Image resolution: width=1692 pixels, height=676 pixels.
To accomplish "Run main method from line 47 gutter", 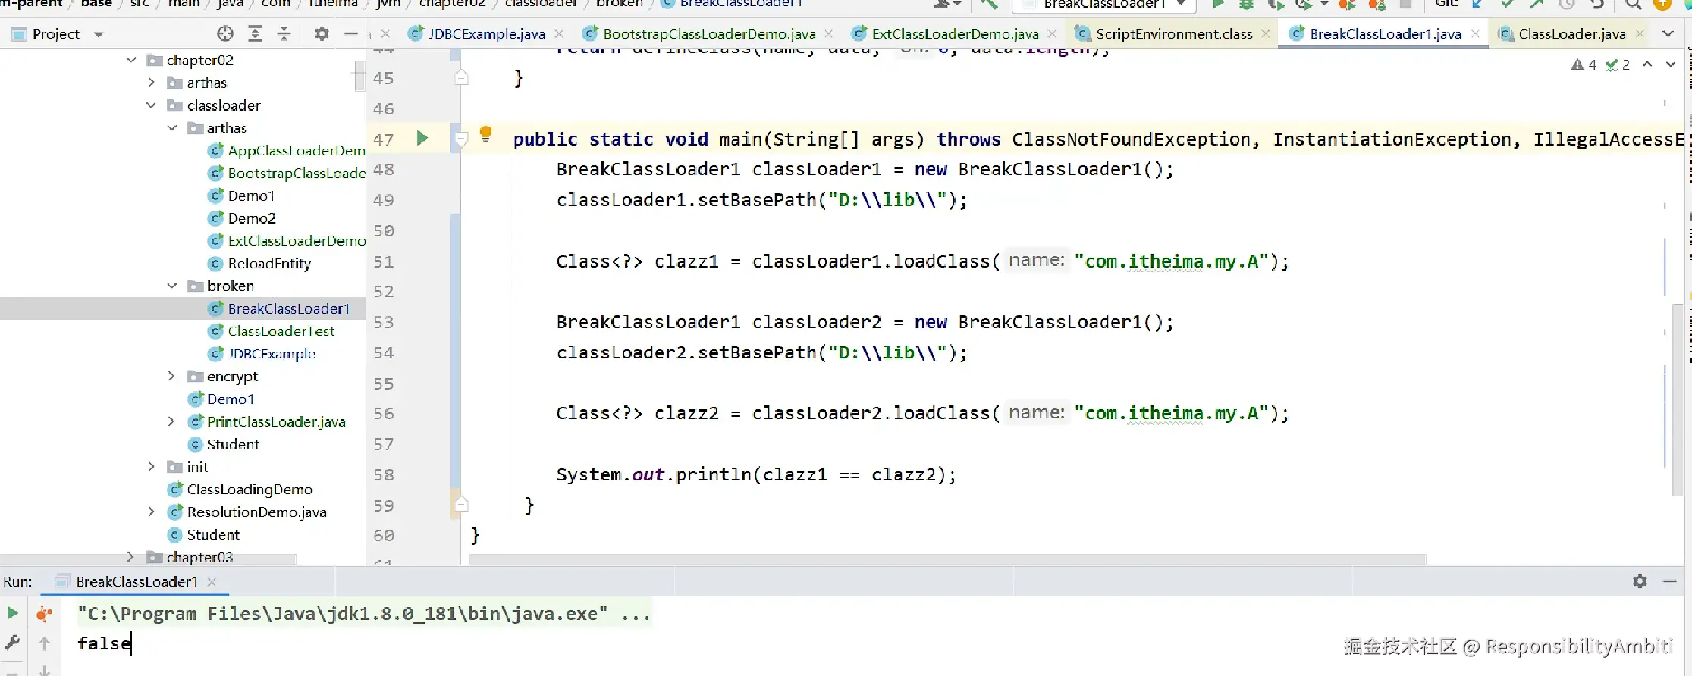I will (x=422, y=138).
